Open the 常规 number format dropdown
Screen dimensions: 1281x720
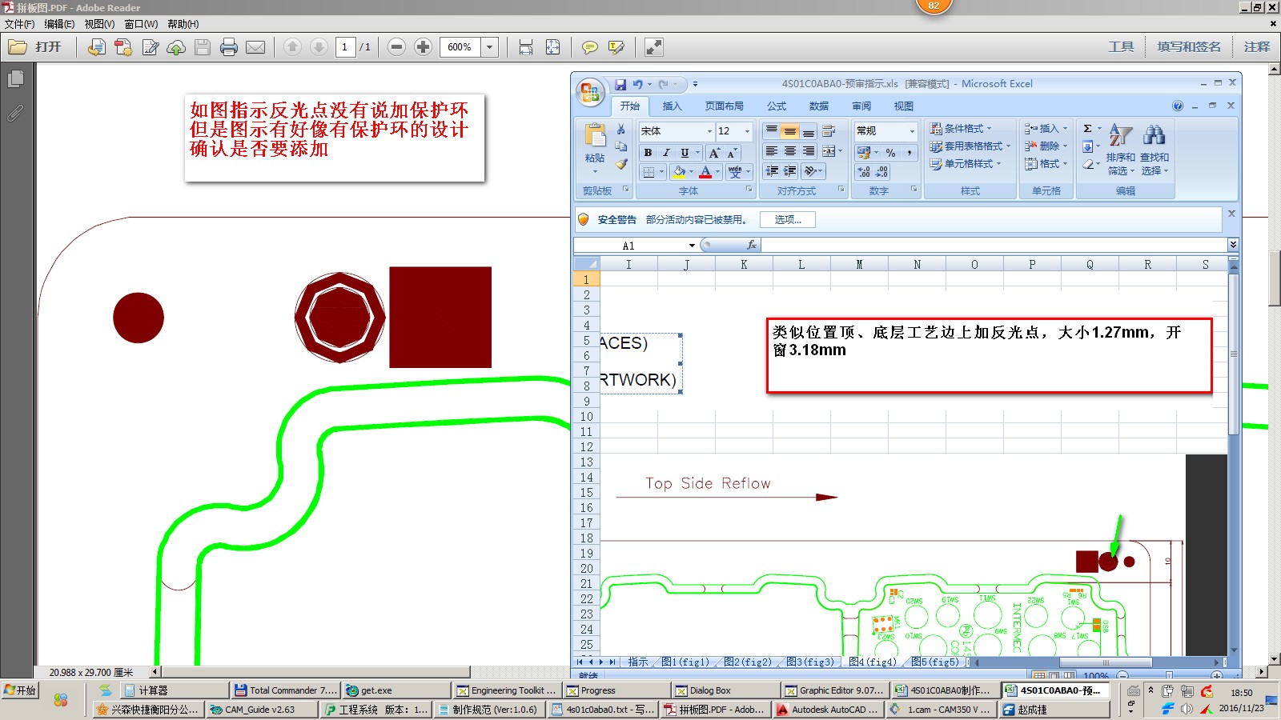(x=911, y=131)
